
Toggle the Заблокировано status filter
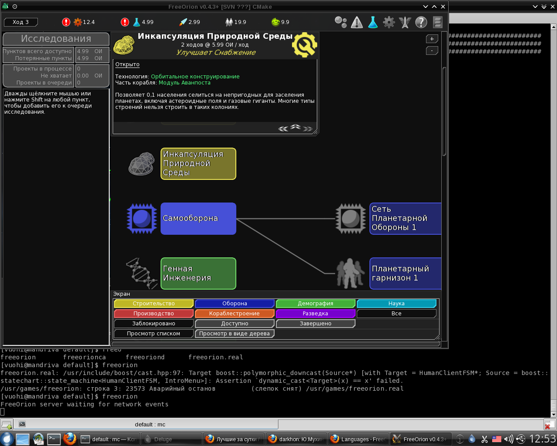click(154, 324)
